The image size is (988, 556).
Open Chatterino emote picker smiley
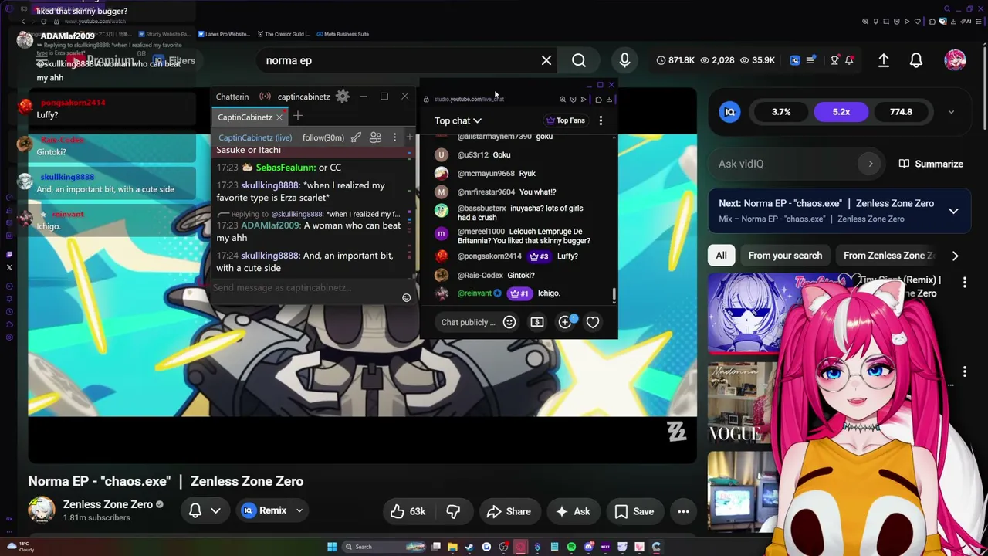coord(406,297)
